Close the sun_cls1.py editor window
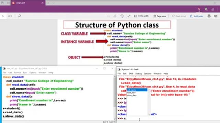The height and width of the screenshot is (123, 220). [x=112, y=68]
